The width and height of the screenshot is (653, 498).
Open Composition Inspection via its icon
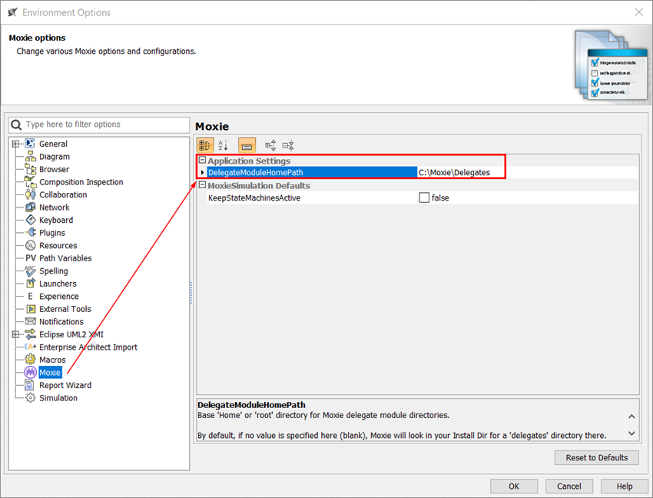(x=31, y=182)
